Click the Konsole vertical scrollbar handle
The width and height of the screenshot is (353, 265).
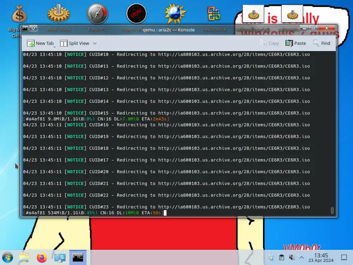[x=332, y=210]
